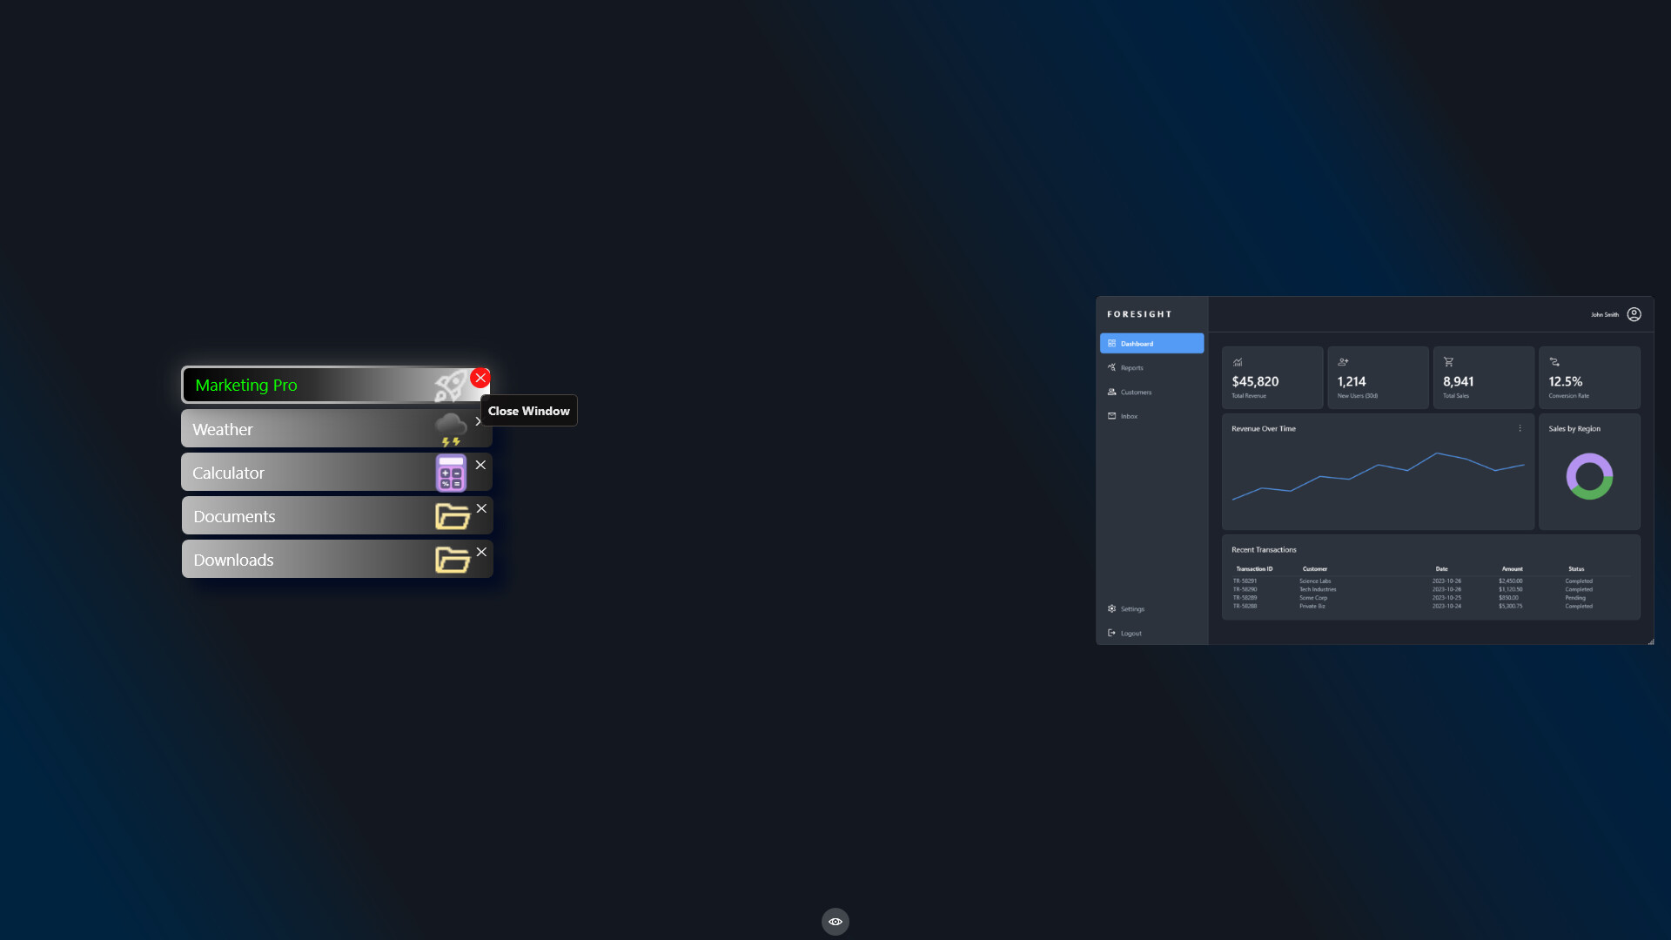This screenshot has width=1671, height=940.
Task: Select the Customers icon in the sidebar
Action: [1111, 392]
